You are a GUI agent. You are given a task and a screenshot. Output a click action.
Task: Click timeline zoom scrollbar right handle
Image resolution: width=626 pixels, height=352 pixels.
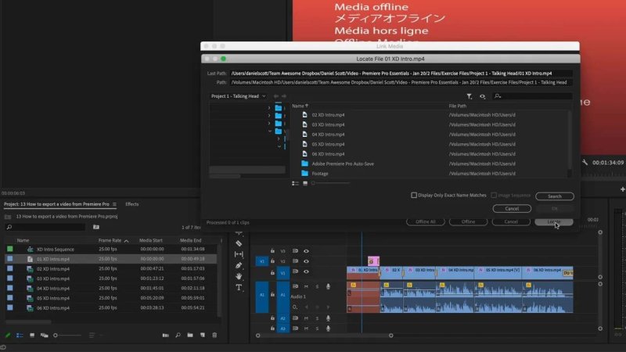pos(390,336)
